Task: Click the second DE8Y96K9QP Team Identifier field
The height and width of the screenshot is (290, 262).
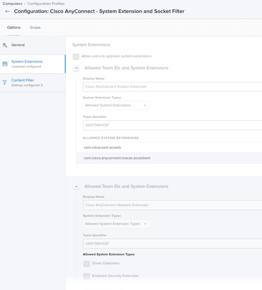Action: [172, 244]
